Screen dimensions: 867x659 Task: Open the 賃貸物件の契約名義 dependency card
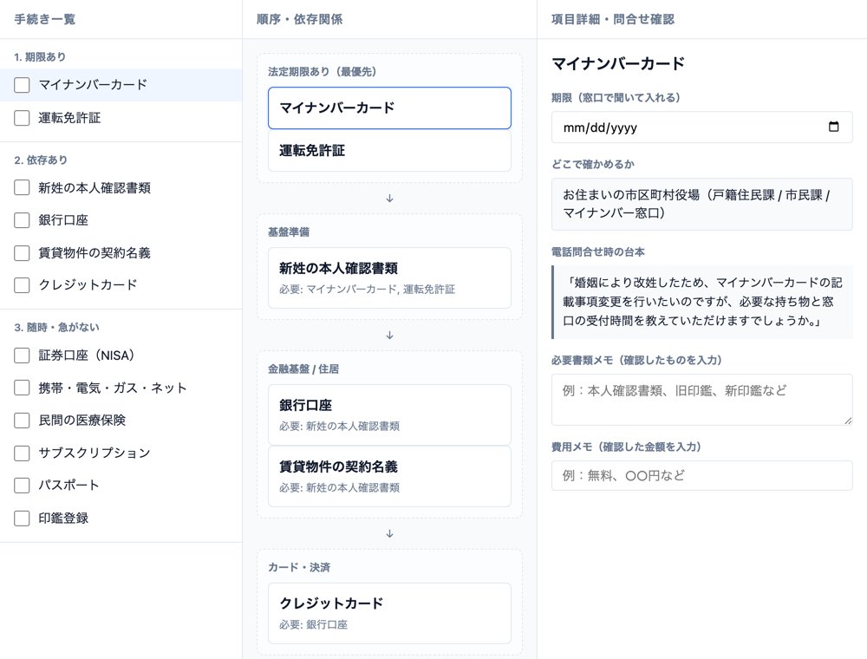(389, 476)
